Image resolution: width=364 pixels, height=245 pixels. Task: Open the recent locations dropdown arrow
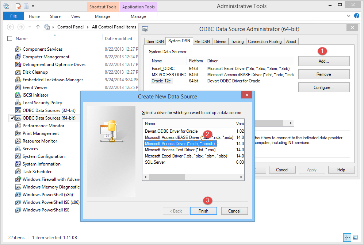(30, 27)
